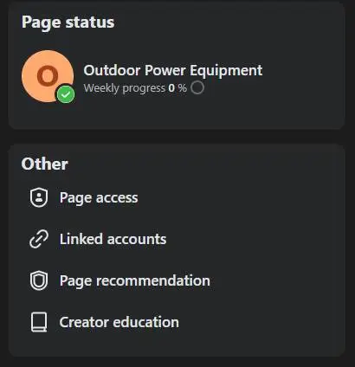This screenshot has height=367, width=355.
Task: Click the word Equipment in page title
Action: pos(226,71)
